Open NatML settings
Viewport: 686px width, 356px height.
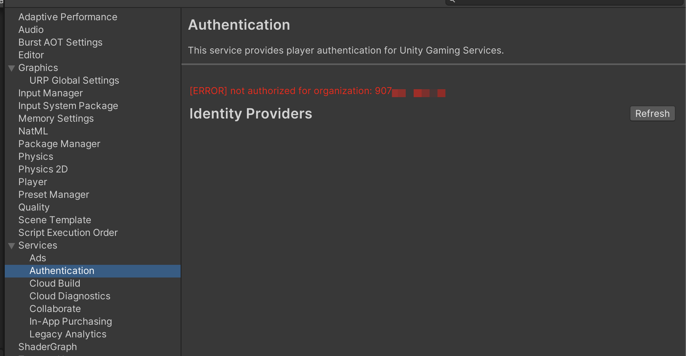[33, 131]
